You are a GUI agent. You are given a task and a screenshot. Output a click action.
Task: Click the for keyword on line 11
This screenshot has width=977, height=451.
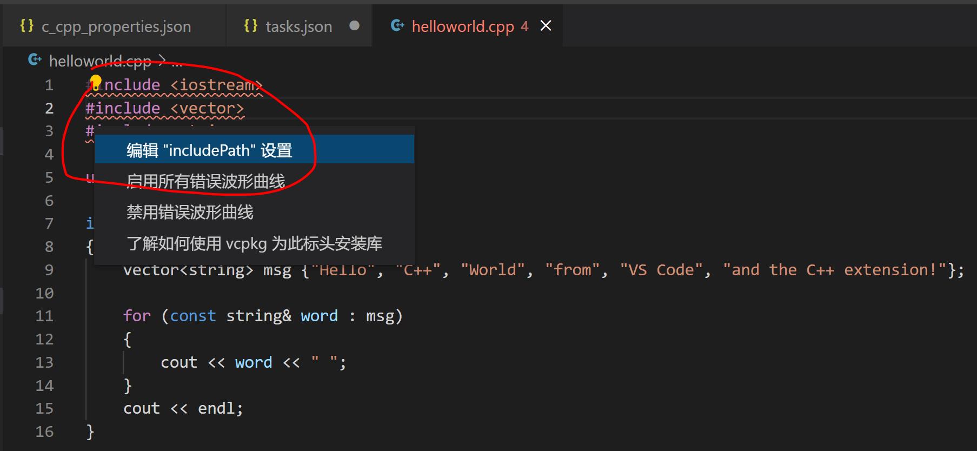click(137, 316)
